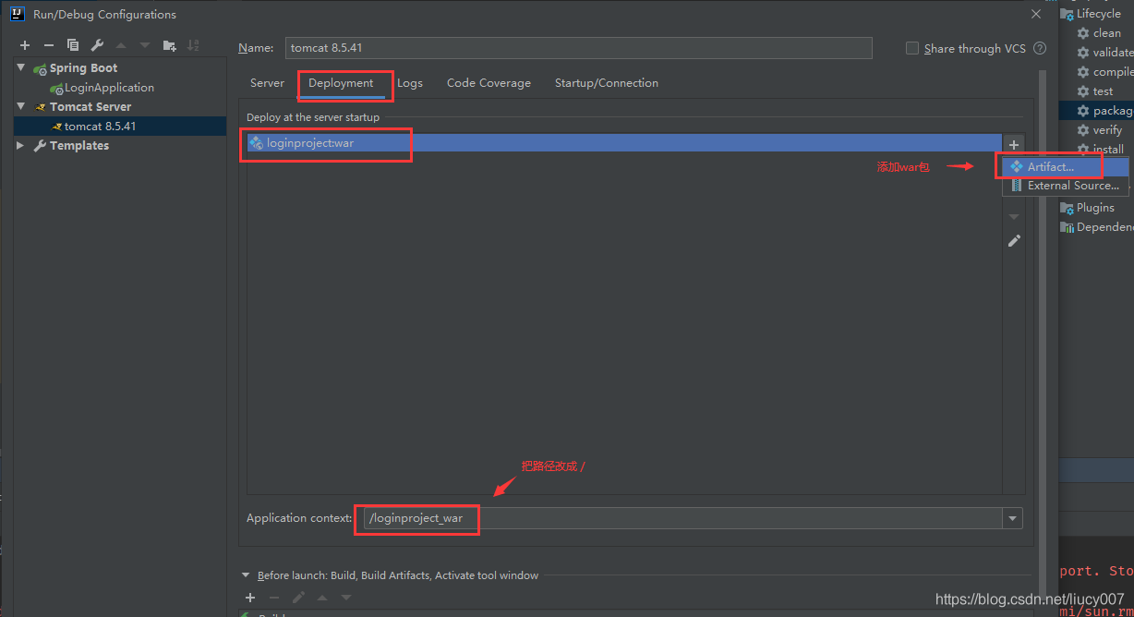Image resolution: width=1134 pixels, height=617 pixels.
Task: Collapse the Tomcat Server tree node
Action: tap(21, 107)
